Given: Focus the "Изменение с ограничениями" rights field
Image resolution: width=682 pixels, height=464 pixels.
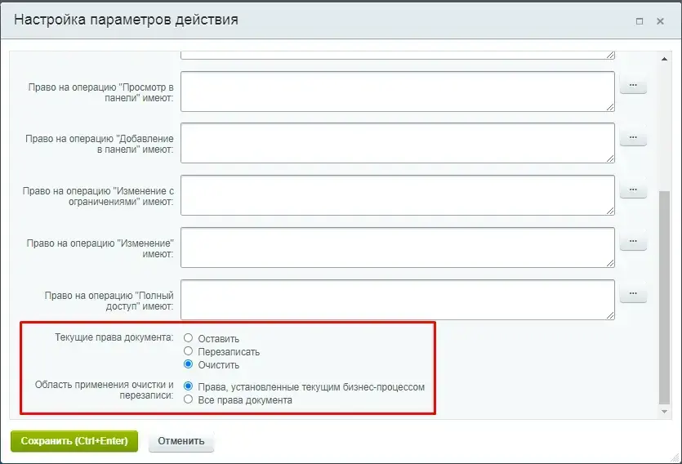Looking at the screenshot, I should pos(398,195).
